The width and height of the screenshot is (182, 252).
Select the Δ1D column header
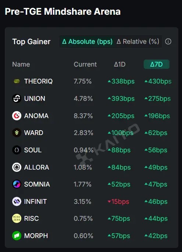[x=119, y=64]
